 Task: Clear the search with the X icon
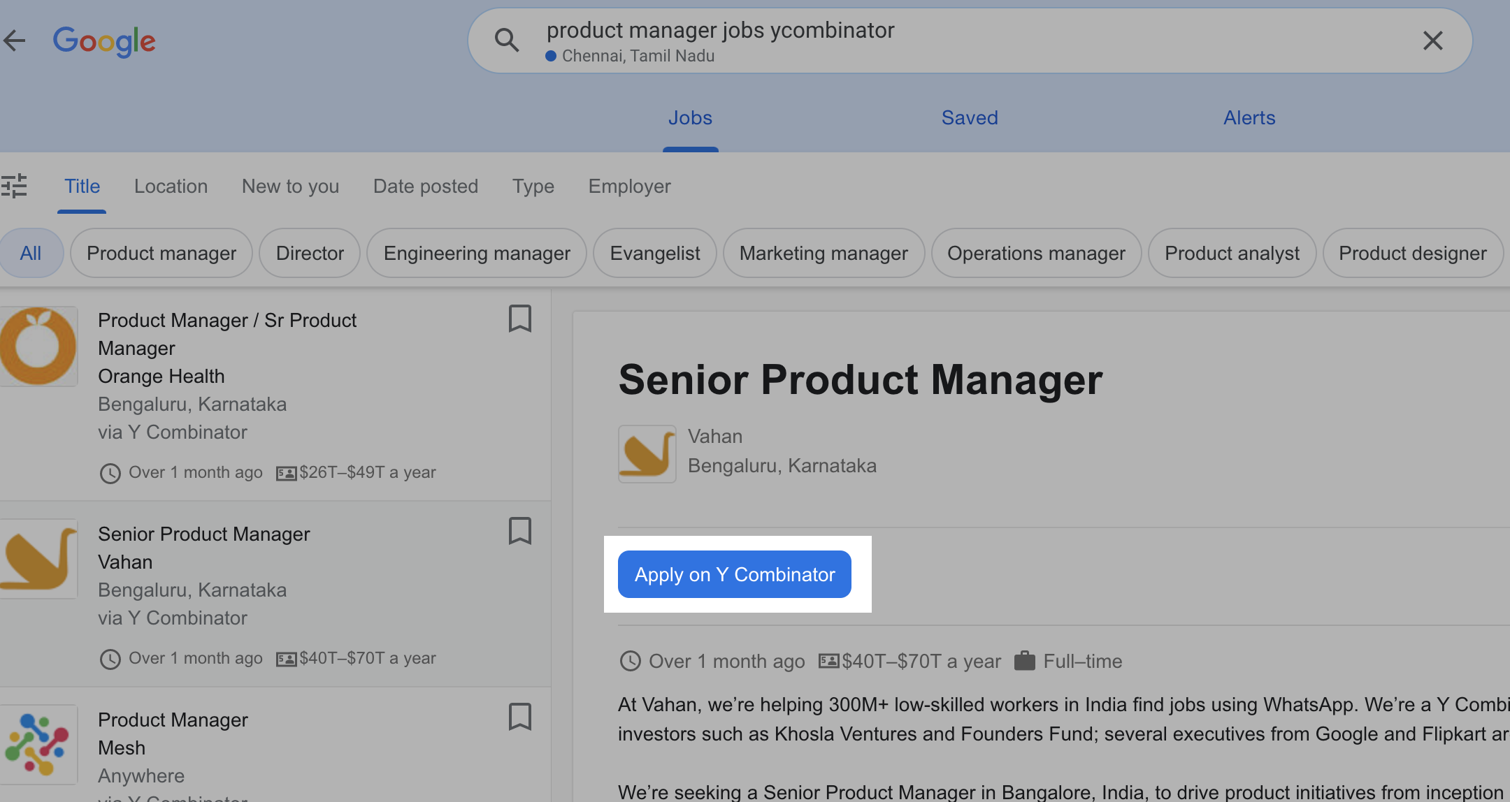1433,41
